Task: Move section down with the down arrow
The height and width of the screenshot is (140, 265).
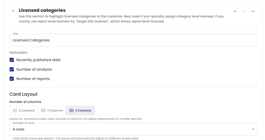Action: pos(244,11)
